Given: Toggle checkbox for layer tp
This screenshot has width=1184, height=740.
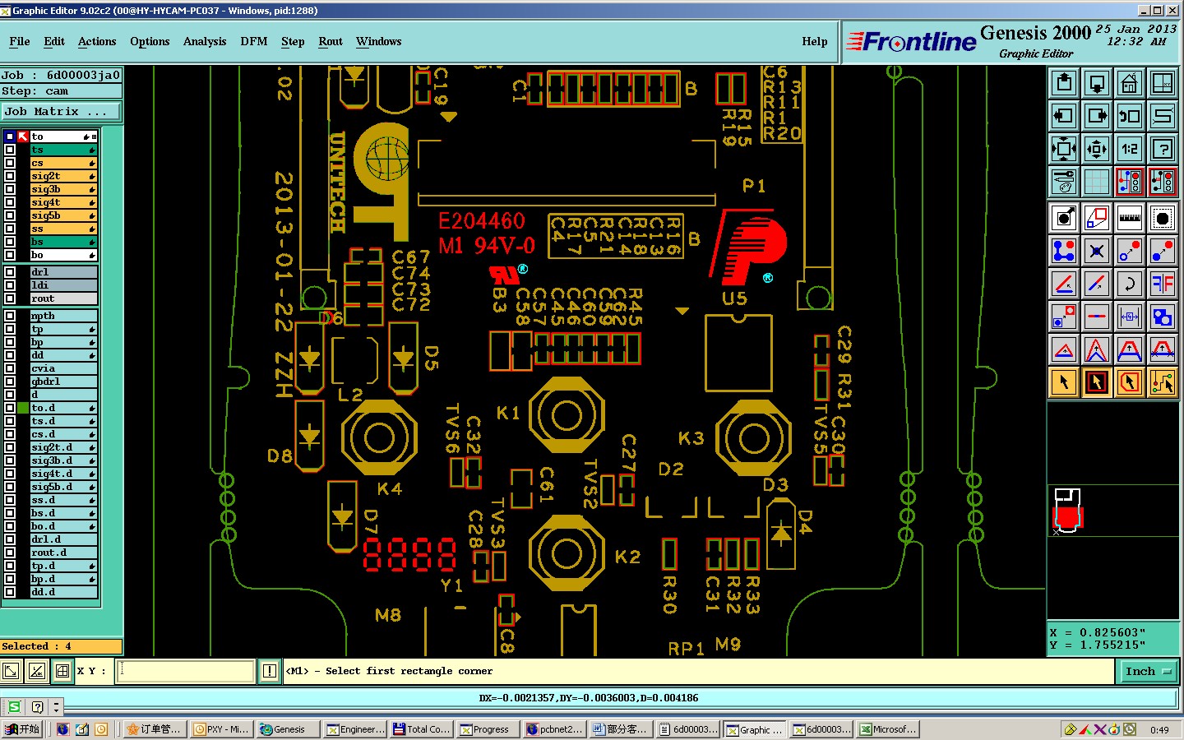Looking at the screenshot, I should pyautogui.click(x=10, y=329).
